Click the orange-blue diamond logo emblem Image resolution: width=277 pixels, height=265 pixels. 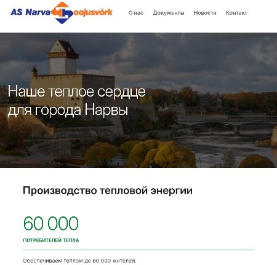[x=62, y=13]
